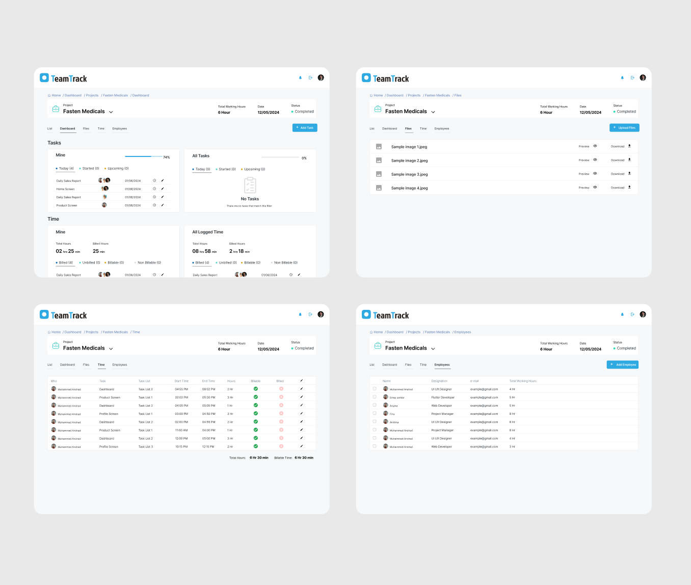The image size is (691, 585).
Task: Select the Upcoming (0) filter under All Tasks
Action: 254,169
